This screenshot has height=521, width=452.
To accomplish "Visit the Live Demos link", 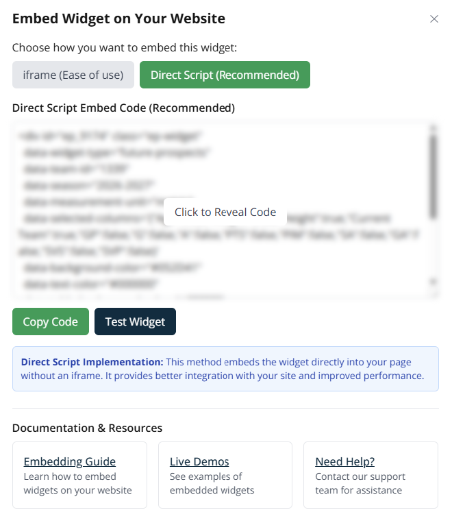I will pos(199,461).
